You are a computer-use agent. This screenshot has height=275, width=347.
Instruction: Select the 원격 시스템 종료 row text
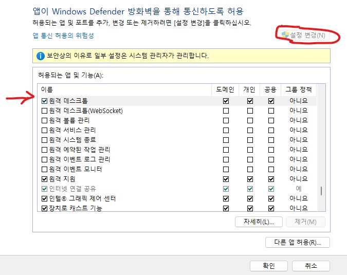(x=72, y=140)
